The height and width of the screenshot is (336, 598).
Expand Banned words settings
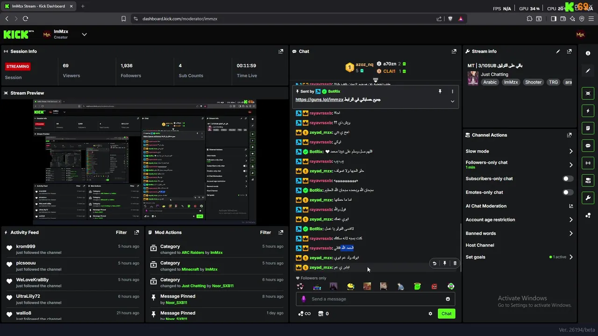click(571, 233)
